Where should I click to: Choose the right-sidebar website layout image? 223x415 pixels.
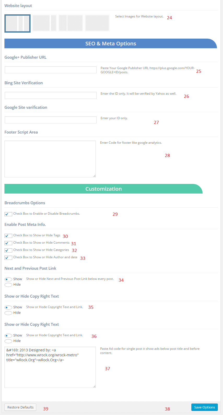44,23
